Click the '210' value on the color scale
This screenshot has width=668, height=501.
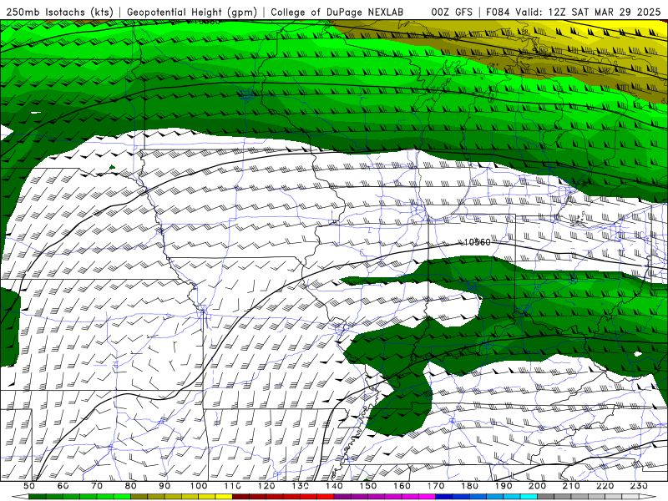(571, 486)
